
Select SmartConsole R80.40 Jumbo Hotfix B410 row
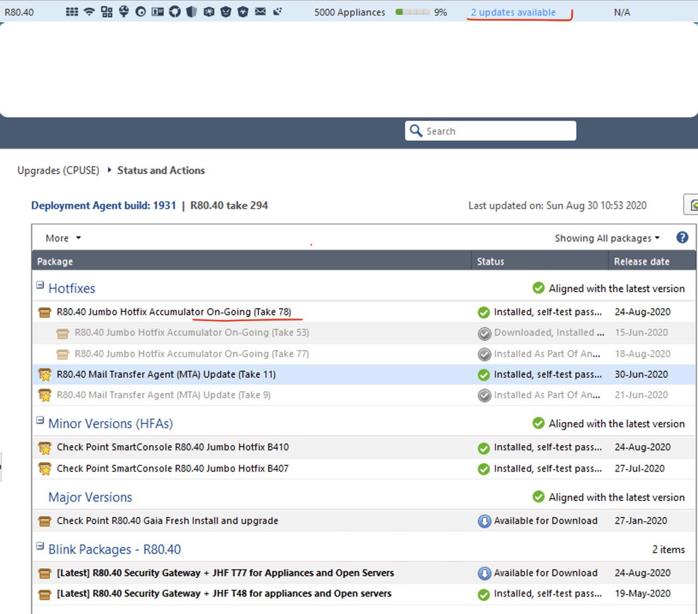[x=364, y=447]
